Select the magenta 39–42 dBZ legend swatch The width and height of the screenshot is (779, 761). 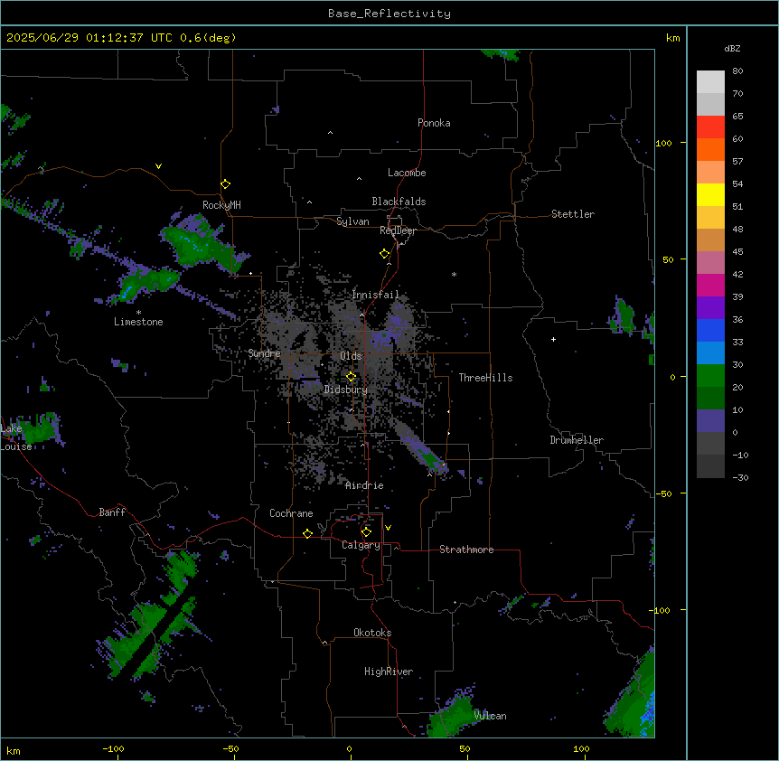[710, 286]
